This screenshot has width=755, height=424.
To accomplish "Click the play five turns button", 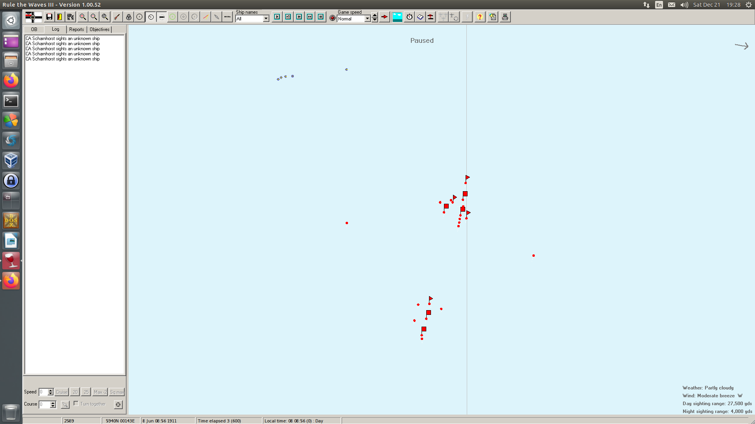I will [288, 17].
